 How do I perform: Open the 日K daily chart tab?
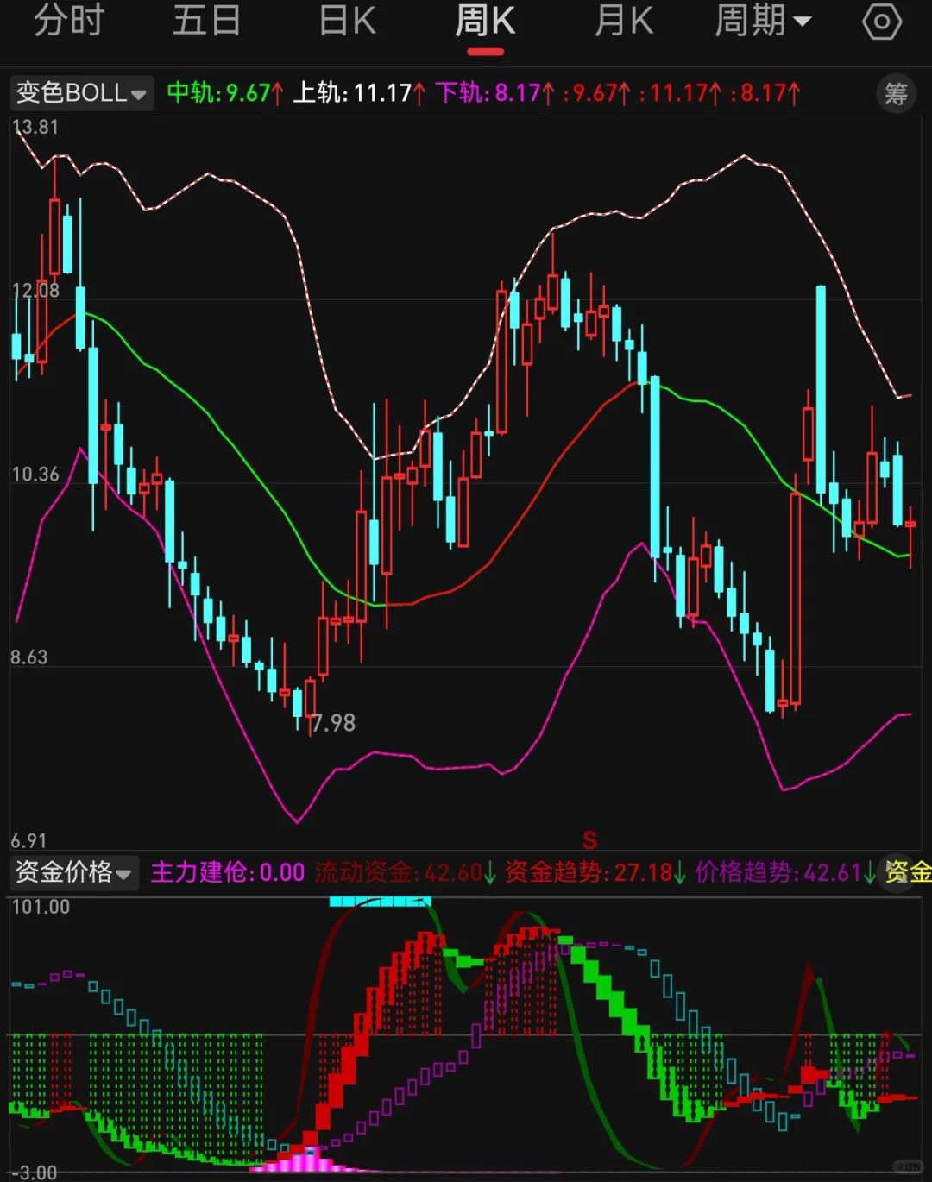[x=345, y=22]
